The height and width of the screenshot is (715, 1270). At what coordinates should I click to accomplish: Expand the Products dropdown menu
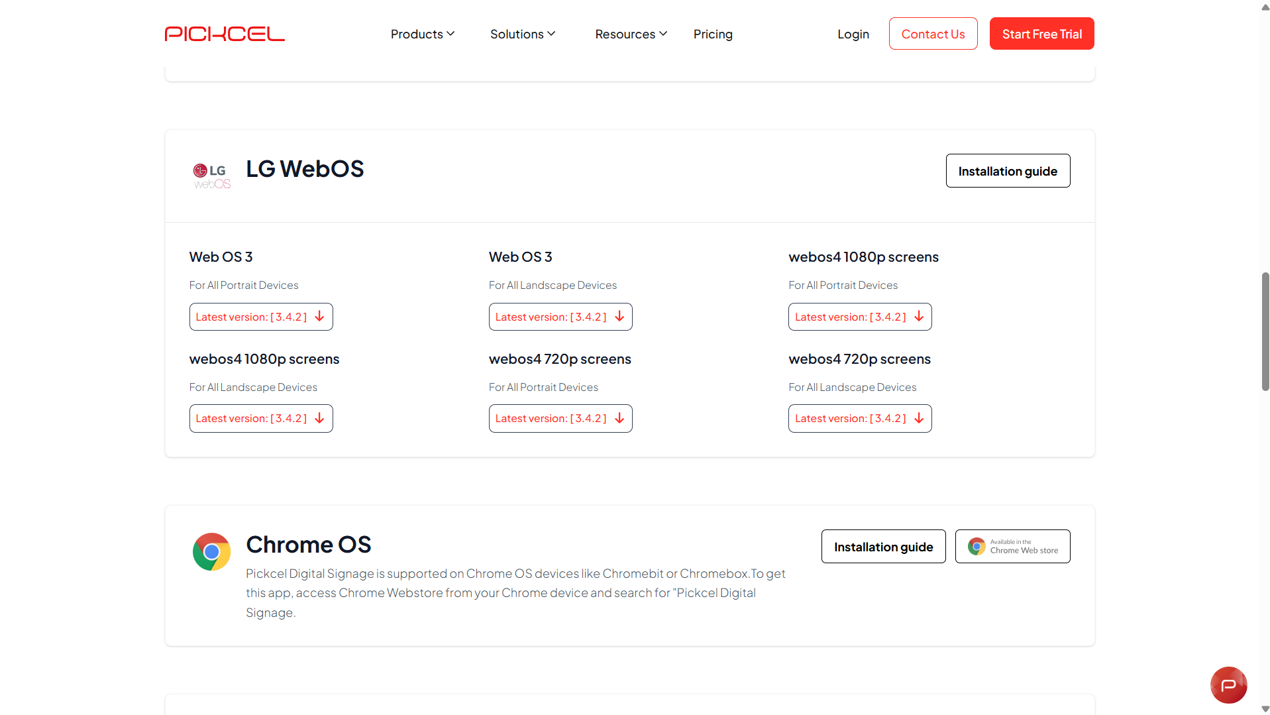coord(422,34)
